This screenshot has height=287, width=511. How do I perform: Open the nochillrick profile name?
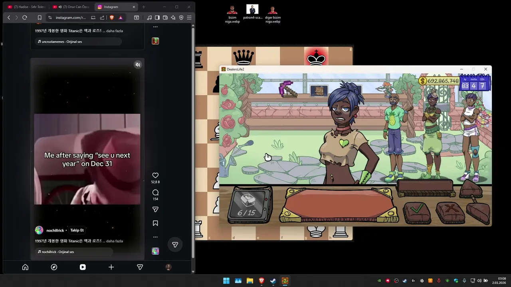[55, 230]
